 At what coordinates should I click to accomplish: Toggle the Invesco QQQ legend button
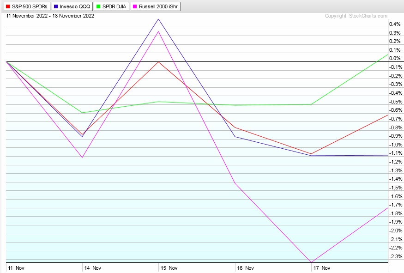pyautogui.click(x=72, y=6)
